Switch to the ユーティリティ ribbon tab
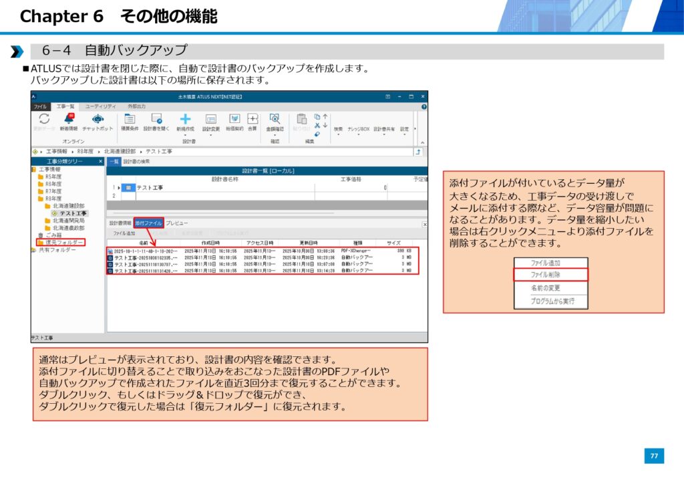The image size is (684, 484). tap(100, 106)
